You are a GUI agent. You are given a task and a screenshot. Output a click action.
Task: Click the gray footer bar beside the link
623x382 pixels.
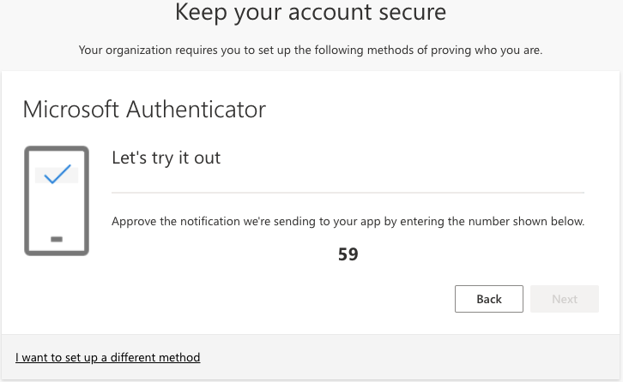pos(412,357)
